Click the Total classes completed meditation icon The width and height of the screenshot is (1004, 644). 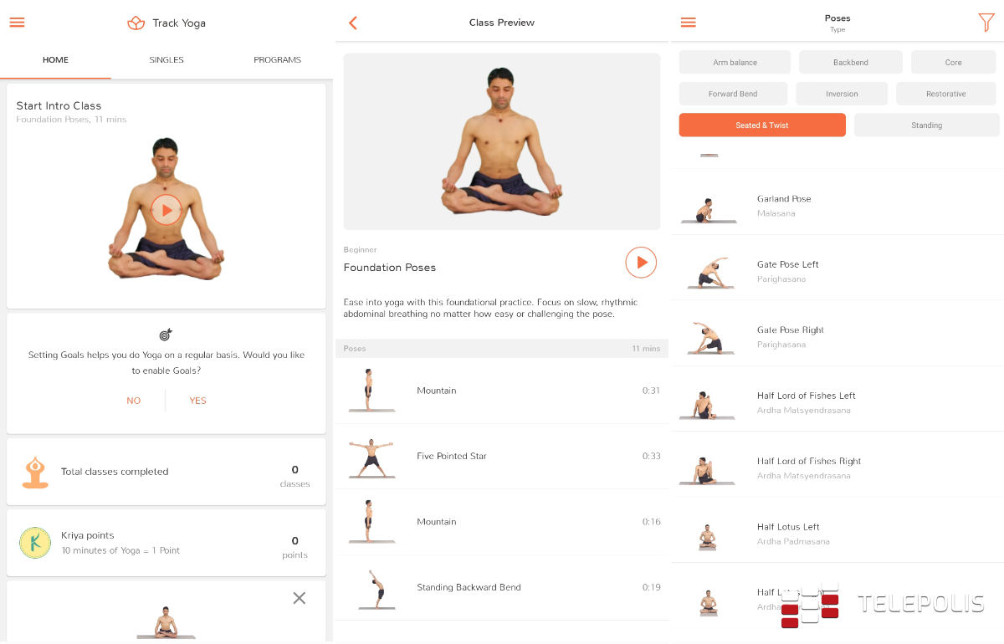click(x=35, y=473)
